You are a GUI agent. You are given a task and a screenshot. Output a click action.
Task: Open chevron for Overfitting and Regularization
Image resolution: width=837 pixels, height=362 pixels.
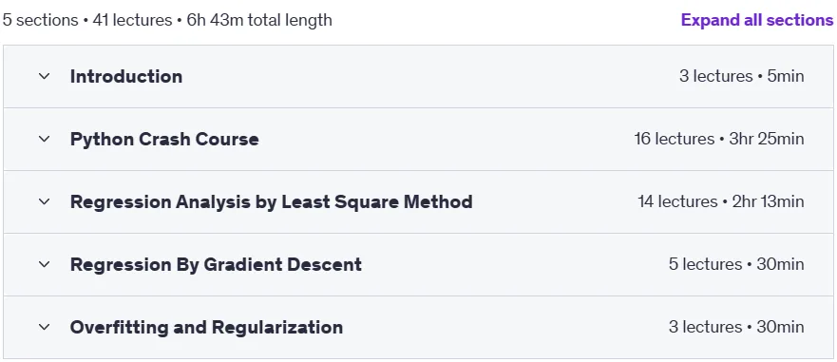45,327
